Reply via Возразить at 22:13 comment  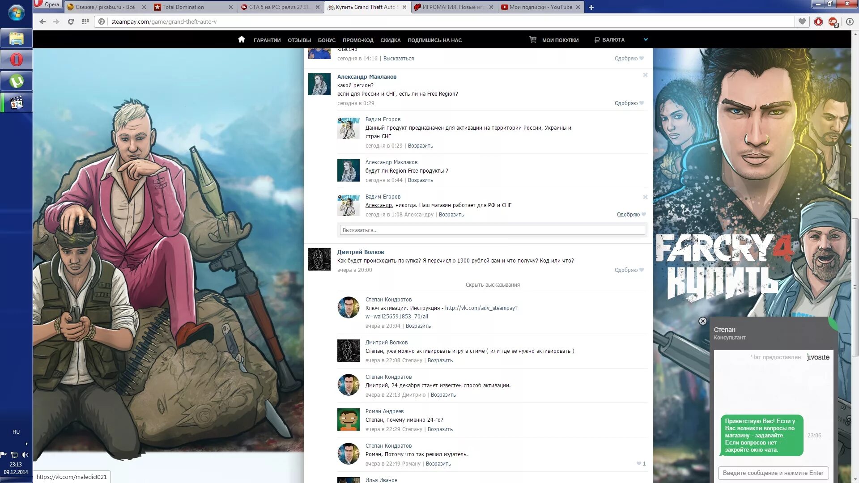[x=443, y=395]
